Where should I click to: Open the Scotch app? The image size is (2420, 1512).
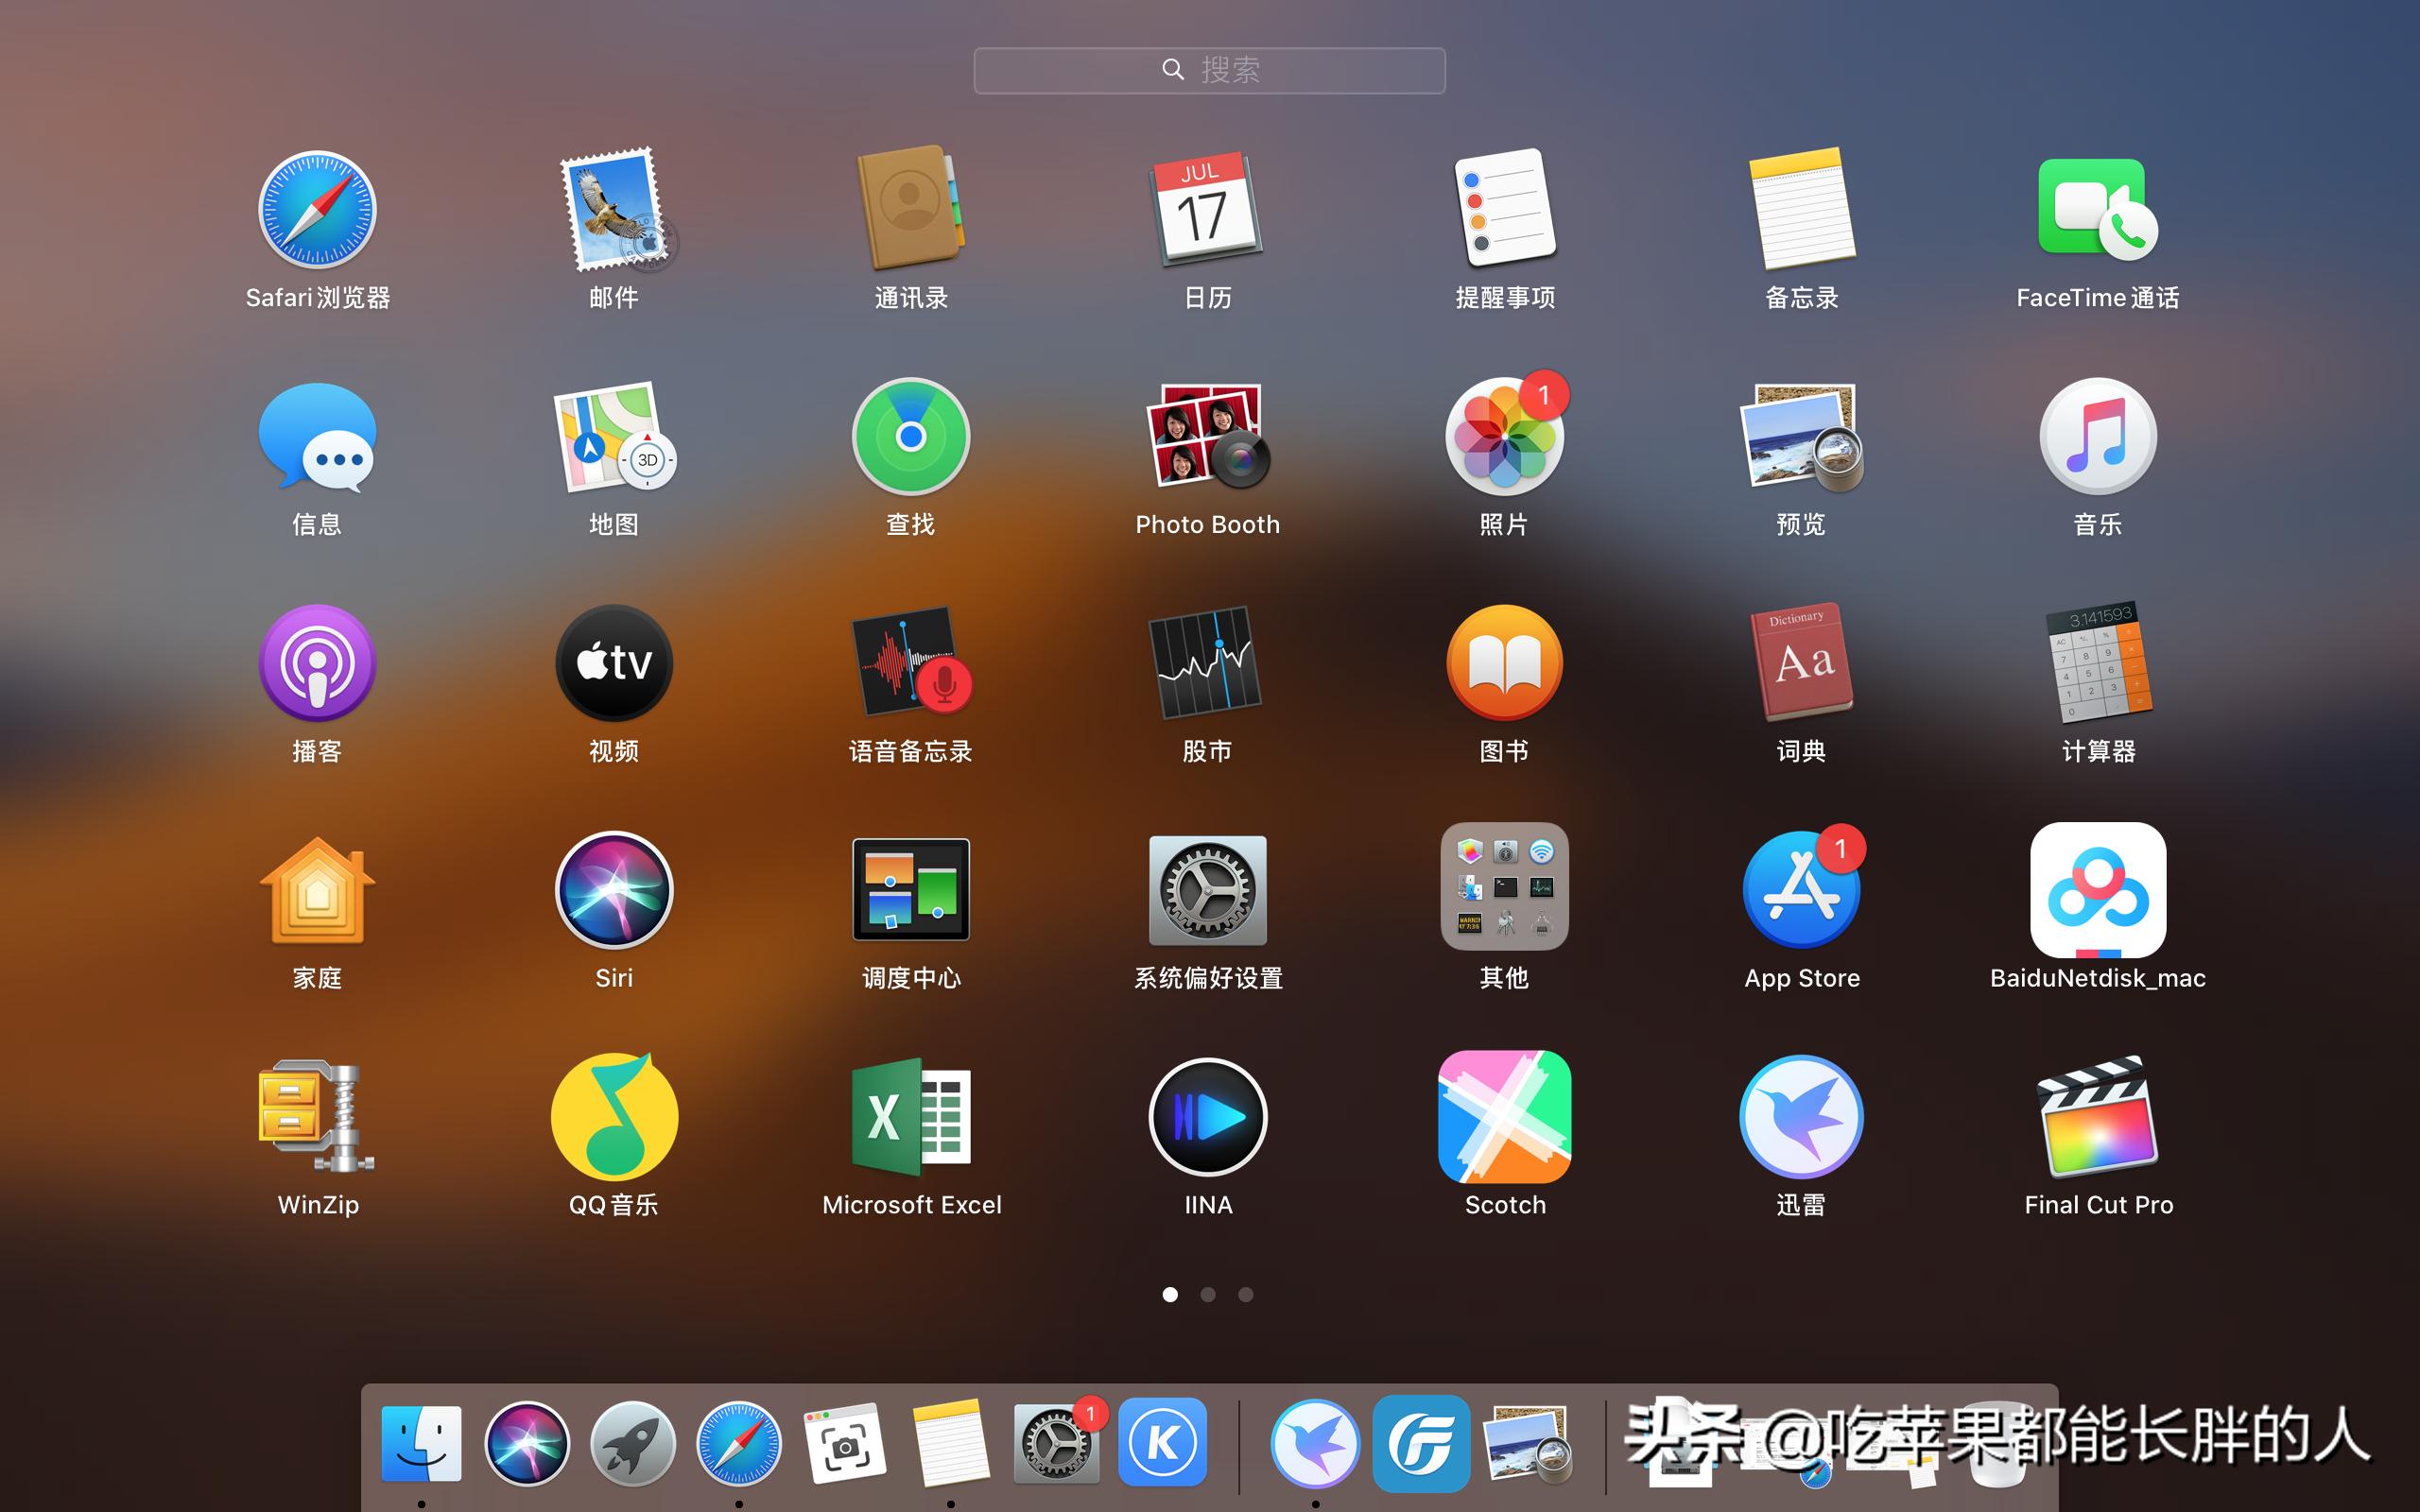point(1504,1118)
